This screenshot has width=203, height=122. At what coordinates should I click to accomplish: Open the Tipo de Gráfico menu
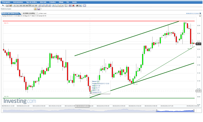click(31, 2)
